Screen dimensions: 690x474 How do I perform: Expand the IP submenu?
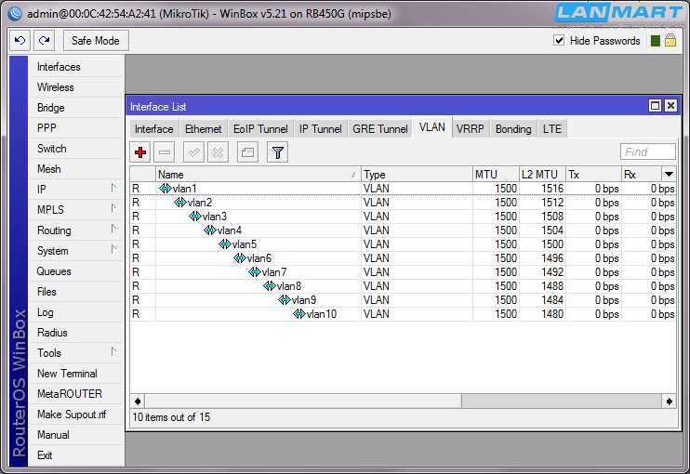pos(113,188)
